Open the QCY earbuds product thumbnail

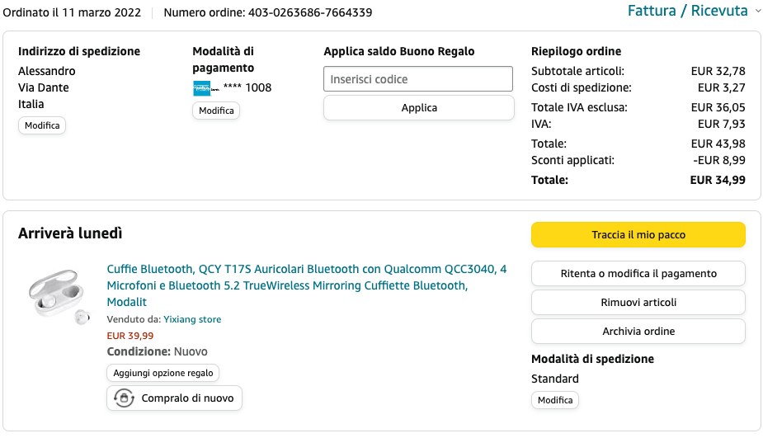(59, 297)
